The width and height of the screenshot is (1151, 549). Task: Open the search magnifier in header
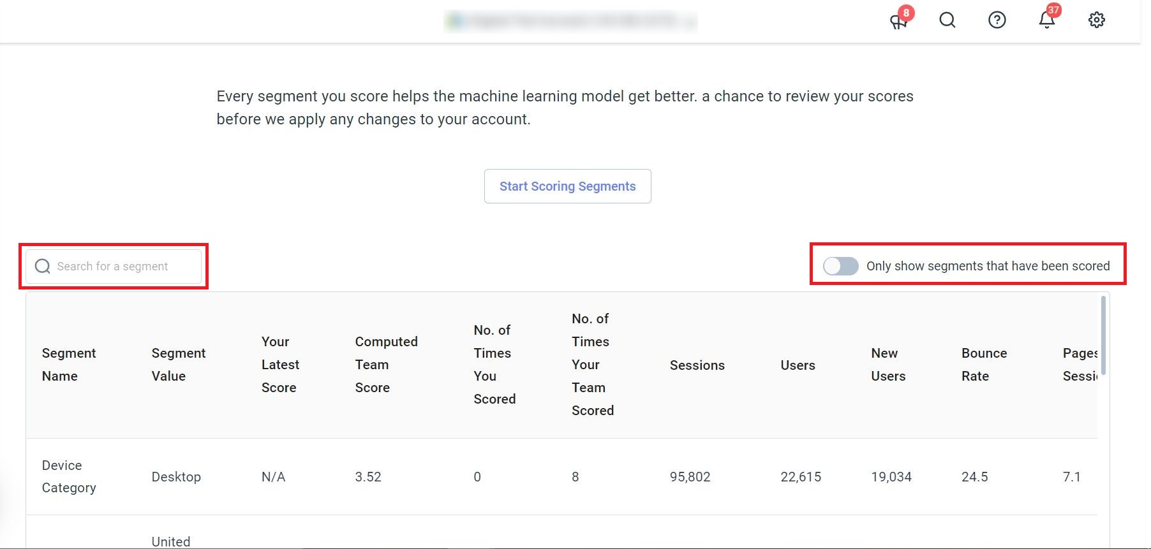(947, 20)
